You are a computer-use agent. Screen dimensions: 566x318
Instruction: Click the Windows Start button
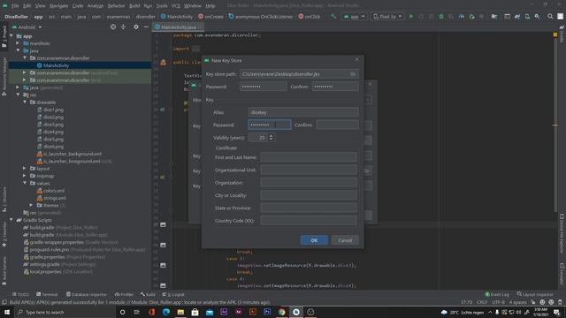pyautogui.click(x=6, y=312)
